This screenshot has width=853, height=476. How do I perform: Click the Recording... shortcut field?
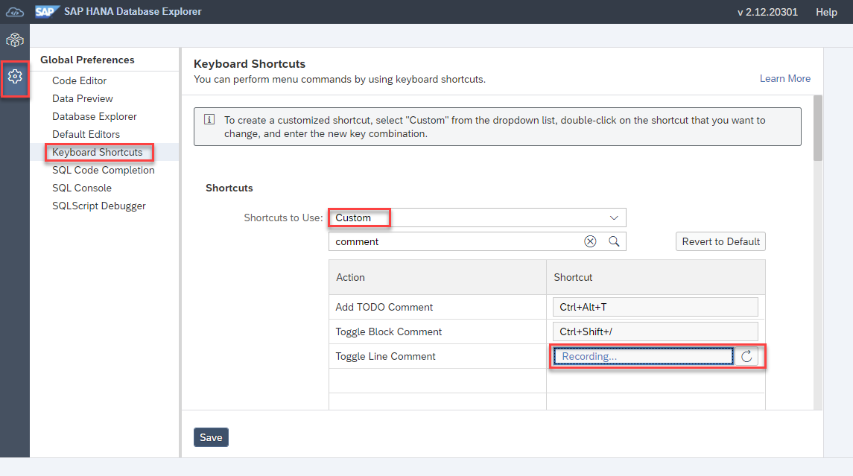[x=643, y=356]
